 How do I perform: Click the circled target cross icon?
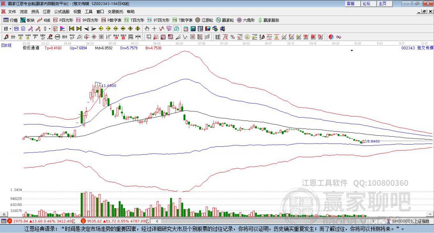click(x=86, y=37)
